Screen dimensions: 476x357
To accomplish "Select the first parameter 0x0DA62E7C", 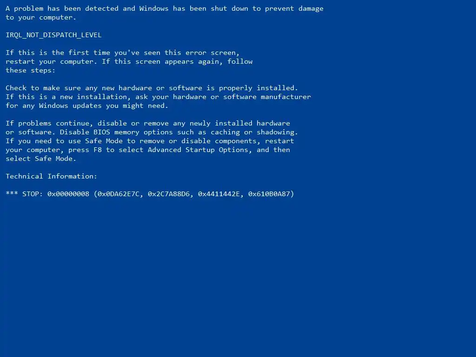I will point(119,194).
